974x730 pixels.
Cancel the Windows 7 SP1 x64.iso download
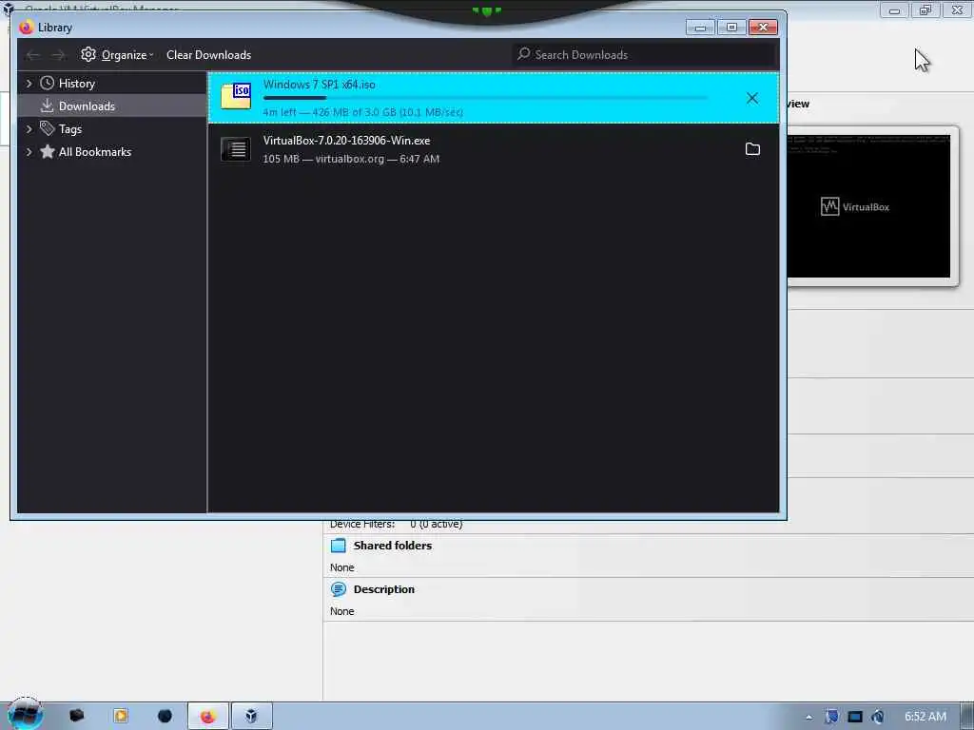tap(751, 98)
